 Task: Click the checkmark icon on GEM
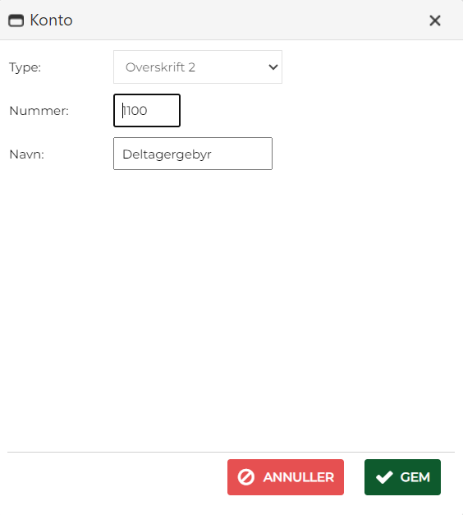[384, 477]
